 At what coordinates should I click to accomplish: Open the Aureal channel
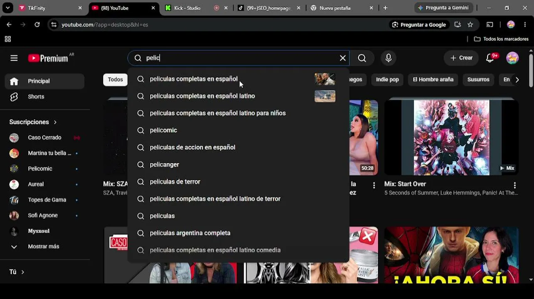pyautogui.click(x=44, y=184)
